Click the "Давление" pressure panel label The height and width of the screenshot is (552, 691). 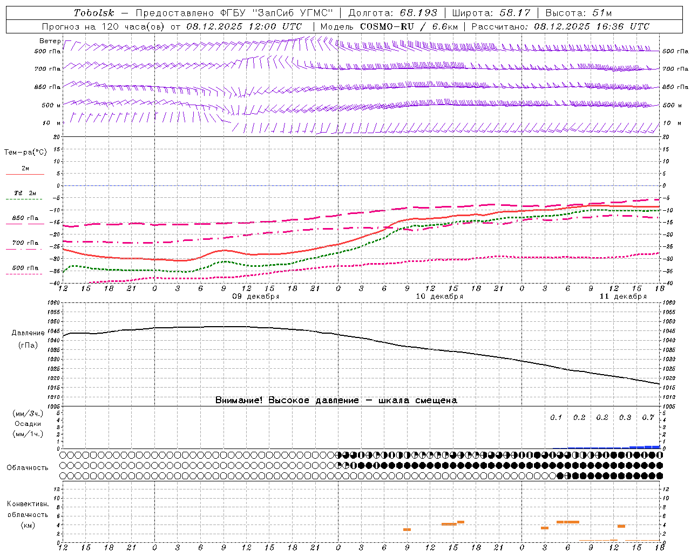point(28,333)
